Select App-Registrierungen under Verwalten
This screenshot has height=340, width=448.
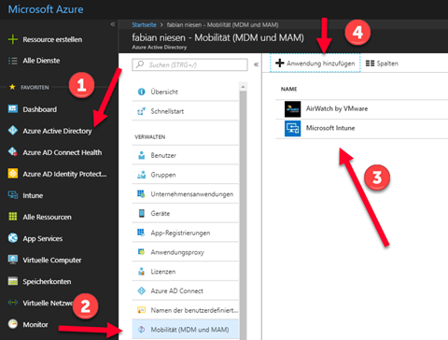(x=185, y=233)
